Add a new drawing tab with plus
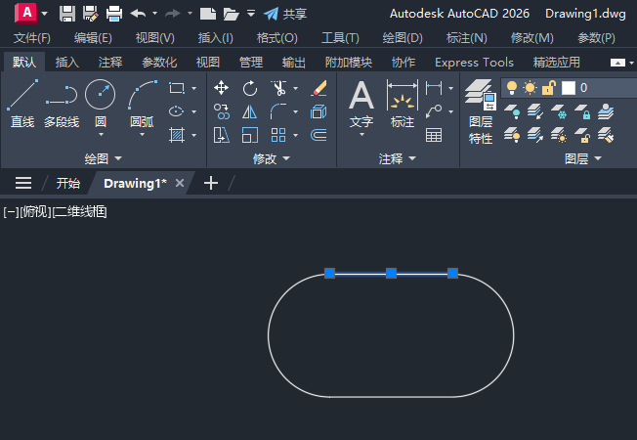637x440 pixels. [211, 184]
